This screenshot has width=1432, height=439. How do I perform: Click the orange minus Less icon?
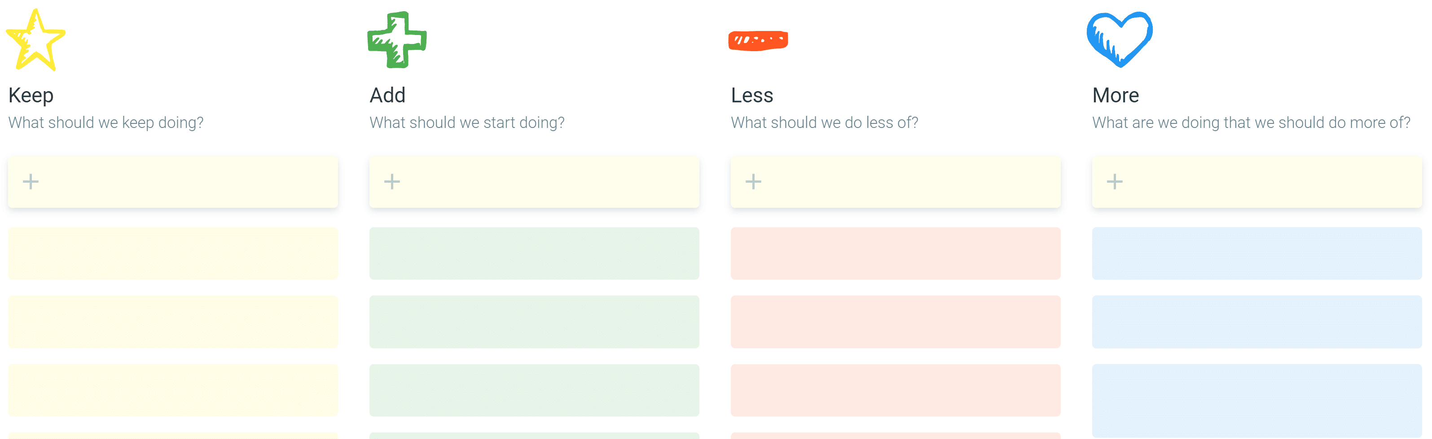[x=758, y=40]
